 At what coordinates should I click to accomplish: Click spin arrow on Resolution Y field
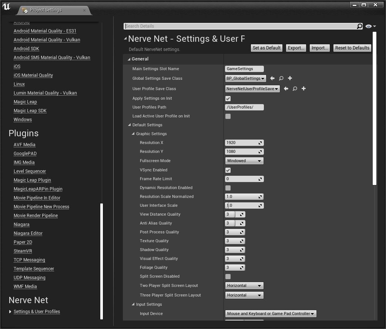260,152
